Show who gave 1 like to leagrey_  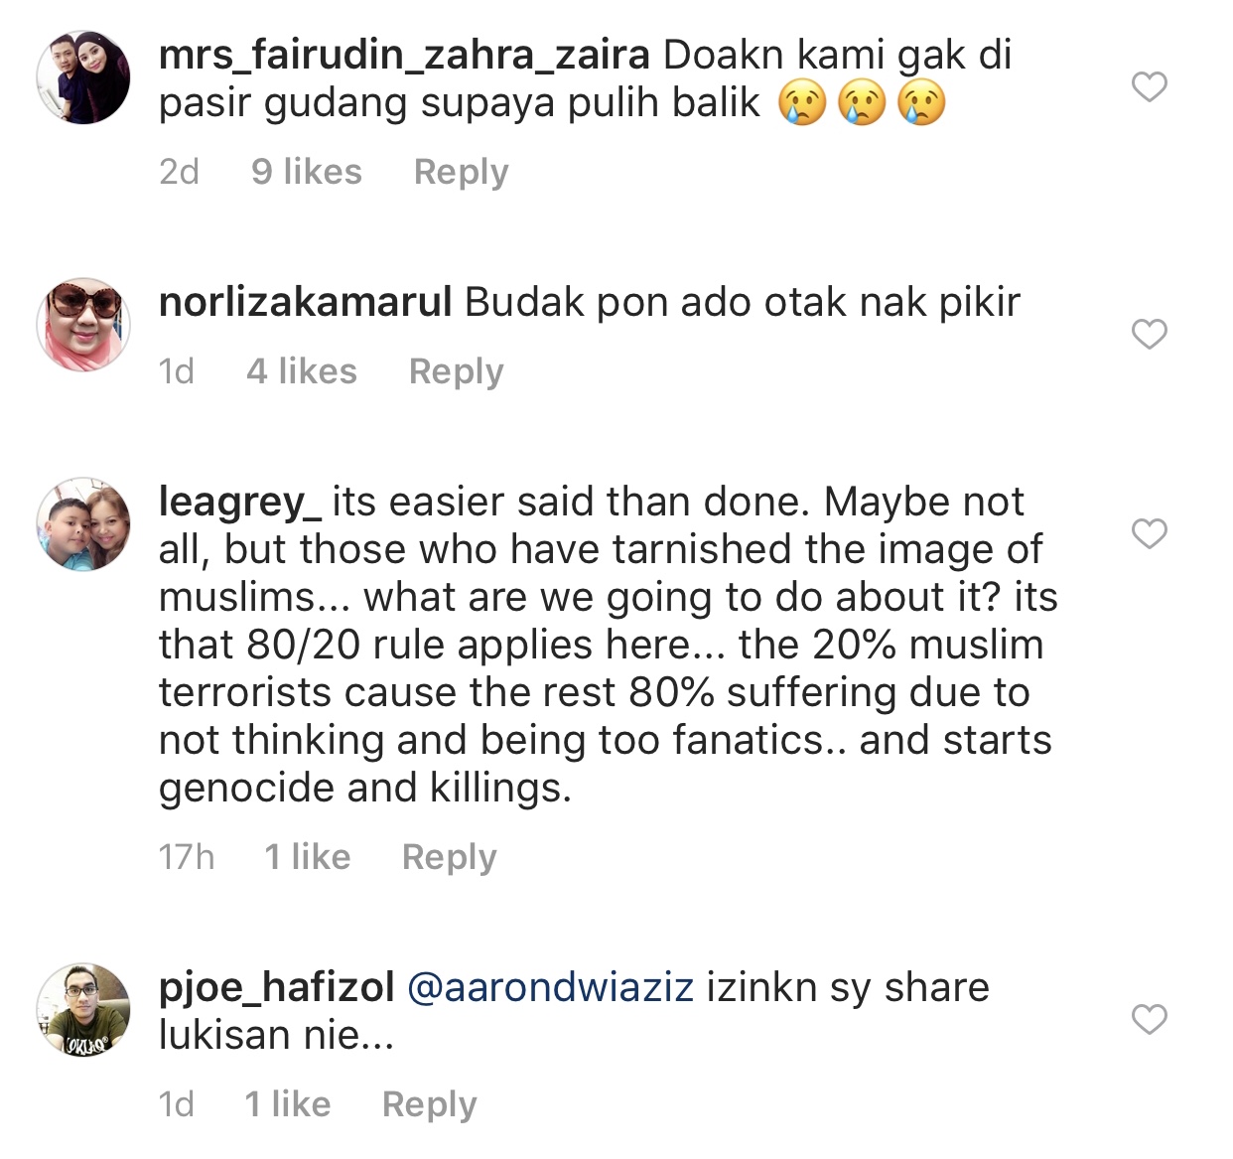[308, 857]
